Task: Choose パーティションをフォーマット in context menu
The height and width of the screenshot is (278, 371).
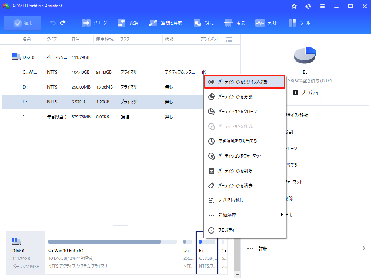Action: [245, 156]
